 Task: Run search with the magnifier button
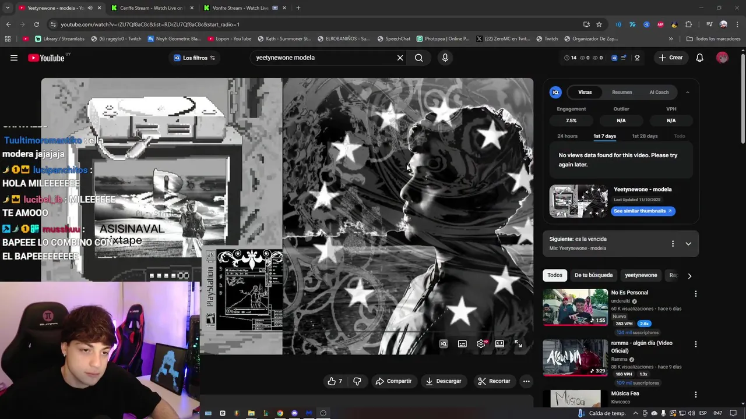[x=418, y=58]
